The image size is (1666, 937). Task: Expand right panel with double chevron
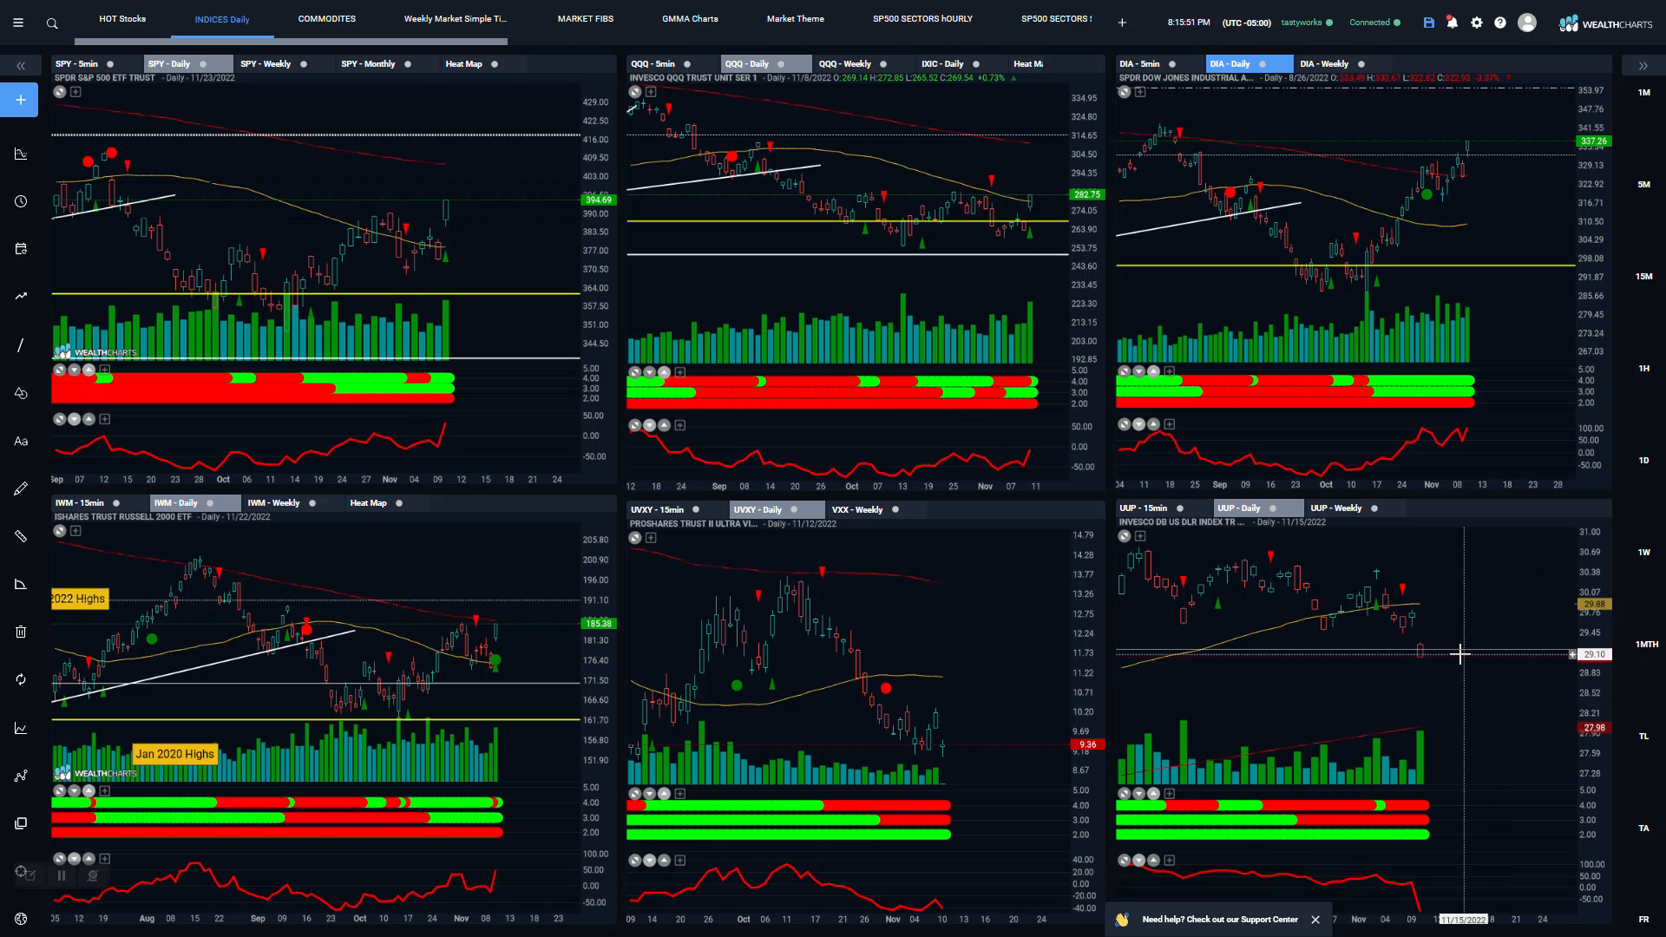(1643, 66)
